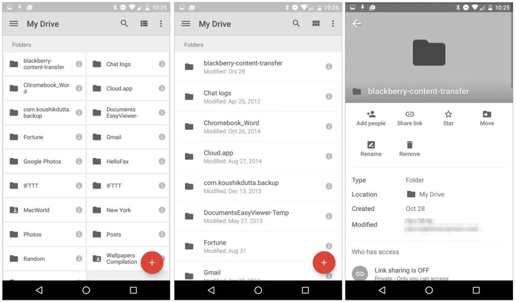The height and width of the screenshot is (302, 516).
Task: Go back using the folder details arrow
Action: pos(357,24)
